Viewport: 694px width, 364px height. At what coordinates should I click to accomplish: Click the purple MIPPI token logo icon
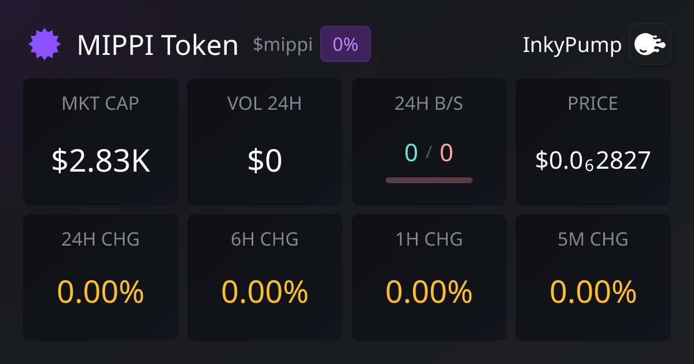tap(44, 43)
